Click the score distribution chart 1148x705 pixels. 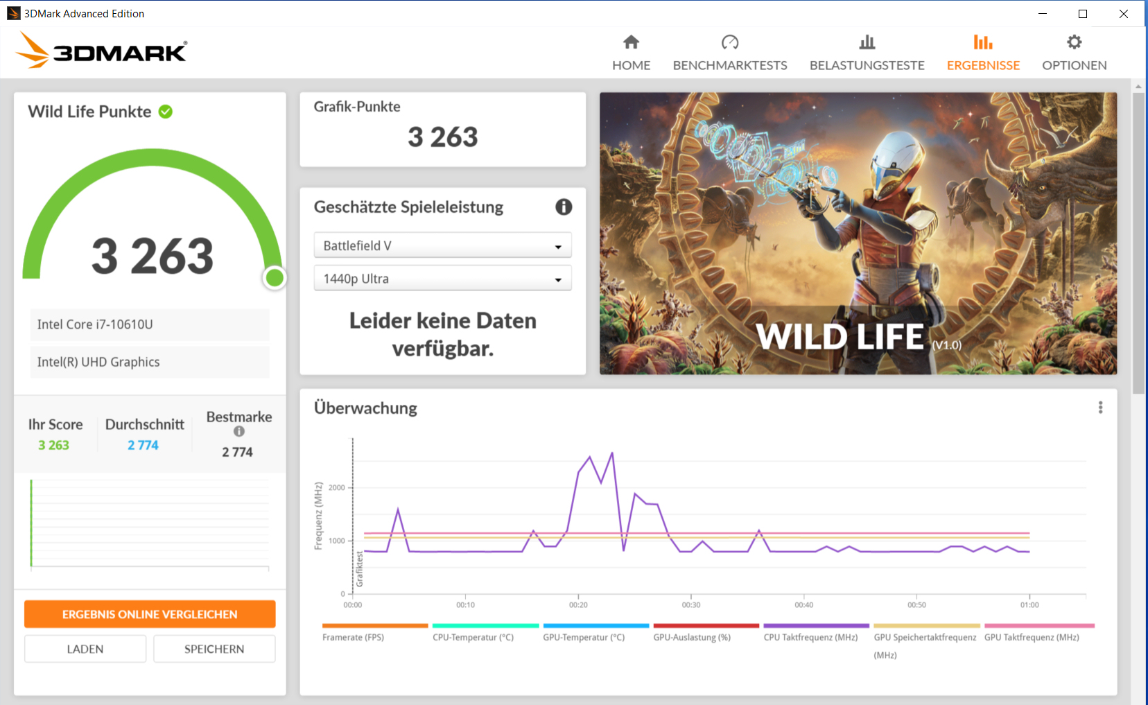tap(149, 524)
